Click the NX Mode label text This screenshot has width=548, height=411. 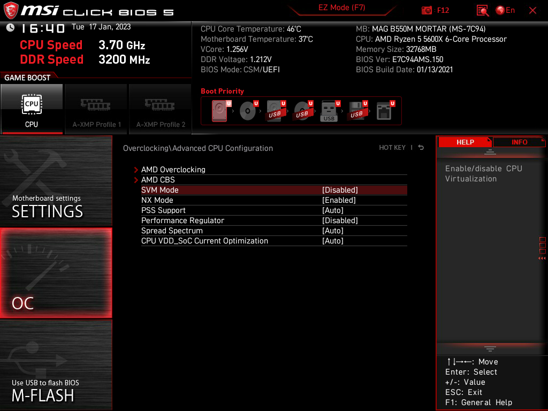click(x=157, y=200)
